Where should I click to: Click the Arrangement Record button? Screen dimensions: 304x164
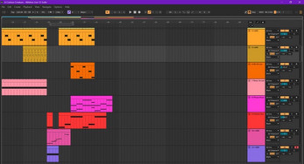tap(139, 12)
